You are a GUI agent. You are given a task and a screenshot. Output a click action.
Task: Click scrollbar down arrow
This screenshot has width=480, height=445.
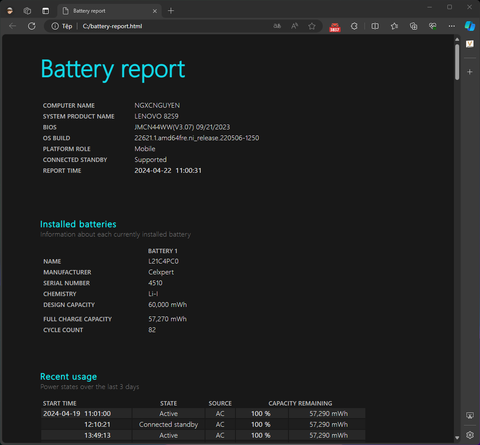[x=457, y=438]
